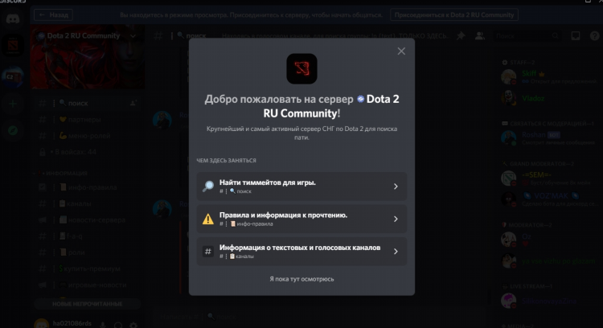Click member 'SilikonovayaZina' under LIVESTREAM
This screenshot has width=603, height=328.
[549, 301]
